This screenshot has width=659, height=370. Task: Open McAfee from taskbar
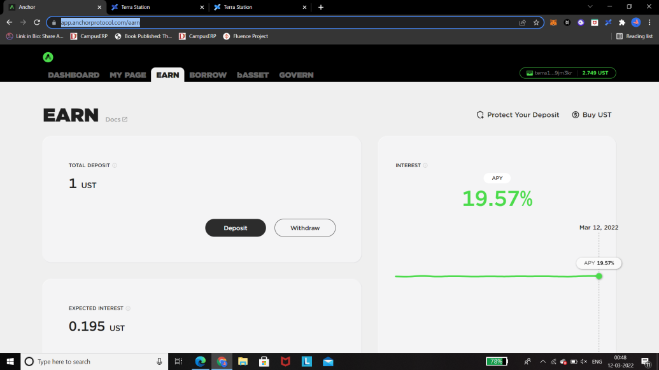(x=285, y=362)
